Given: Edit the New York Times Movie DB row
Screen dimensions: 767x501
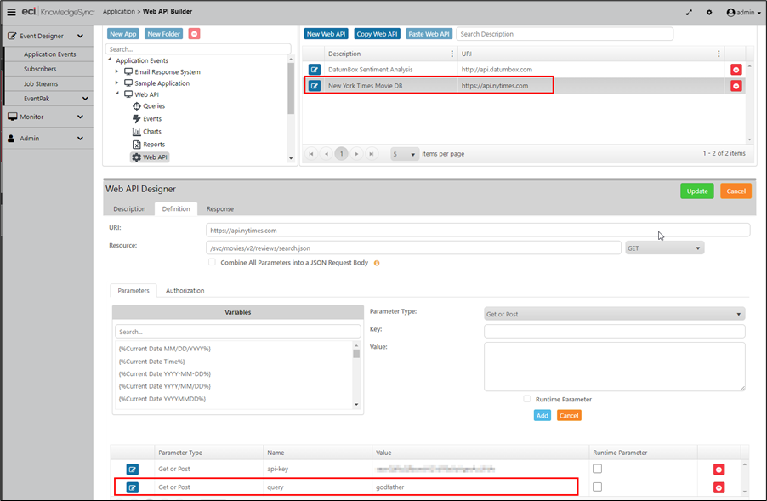Looking at the screenshot, I should [x=315, y=86].
